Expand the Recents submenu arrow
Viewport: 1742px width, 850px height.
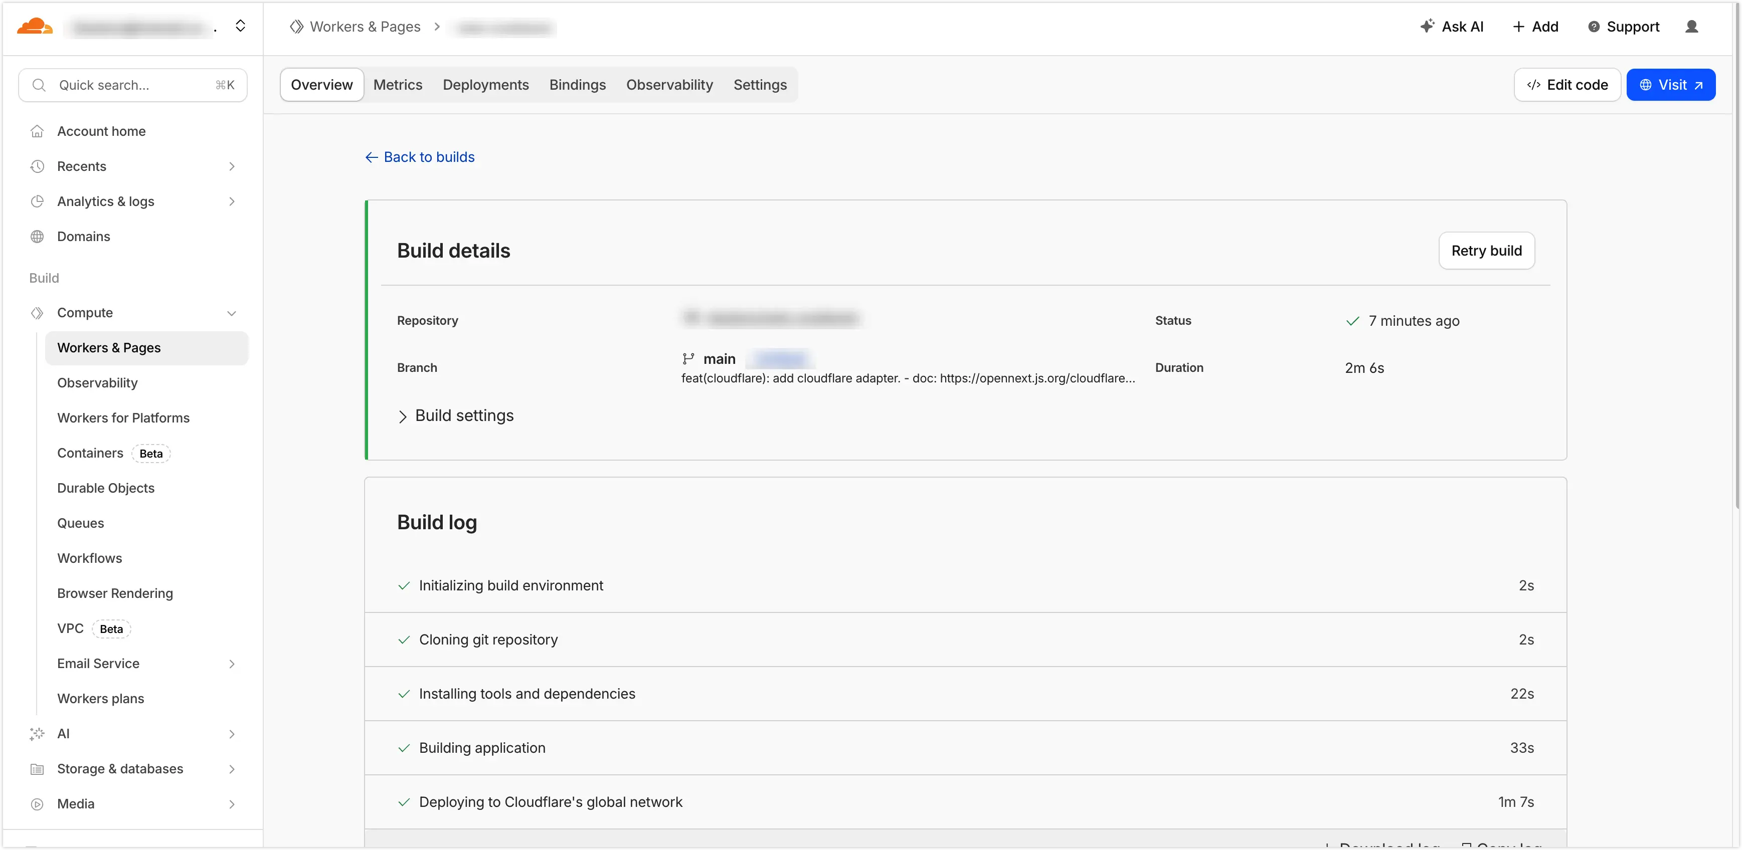(231, 166)
